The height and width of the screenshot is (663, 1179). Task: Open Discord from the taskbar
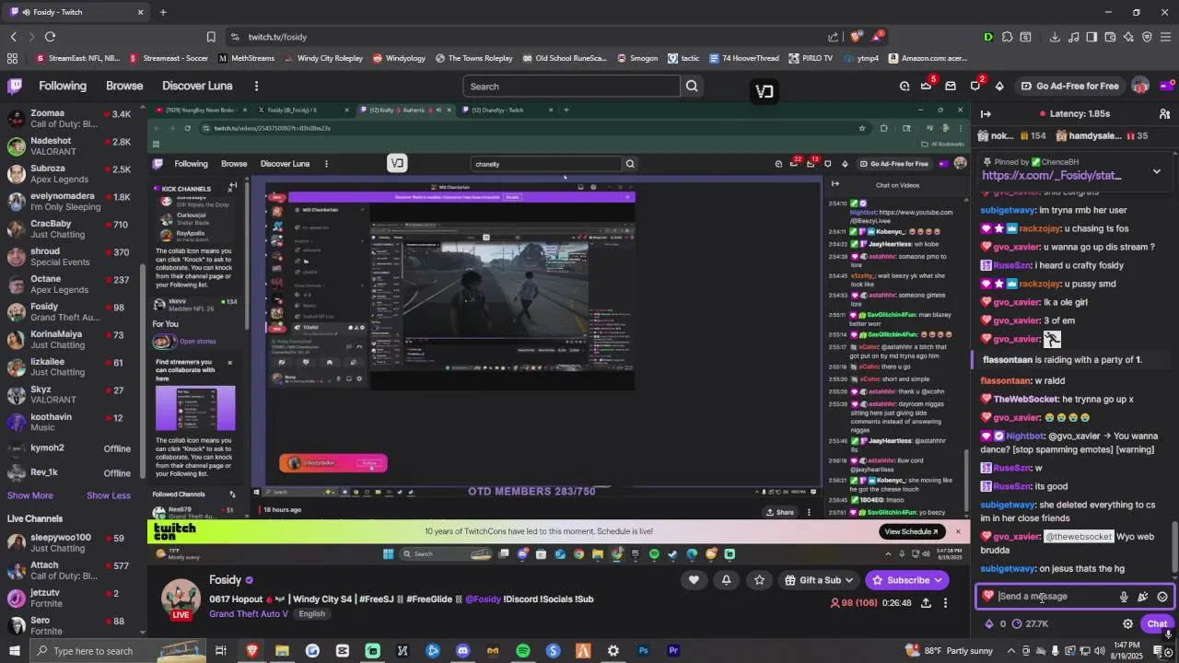[x=462, y=651]
